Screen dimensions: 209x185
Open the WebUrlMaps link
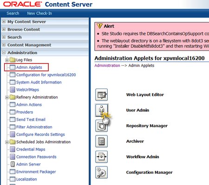(27, 89)
